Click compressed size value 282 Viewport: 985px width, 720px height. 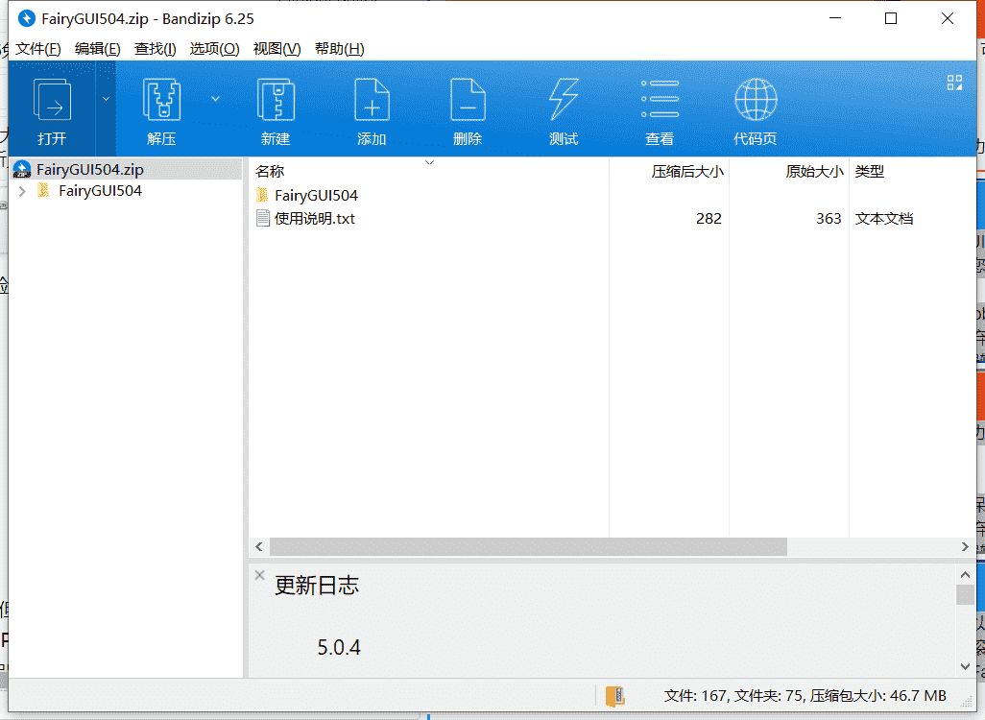coord(709,219)
